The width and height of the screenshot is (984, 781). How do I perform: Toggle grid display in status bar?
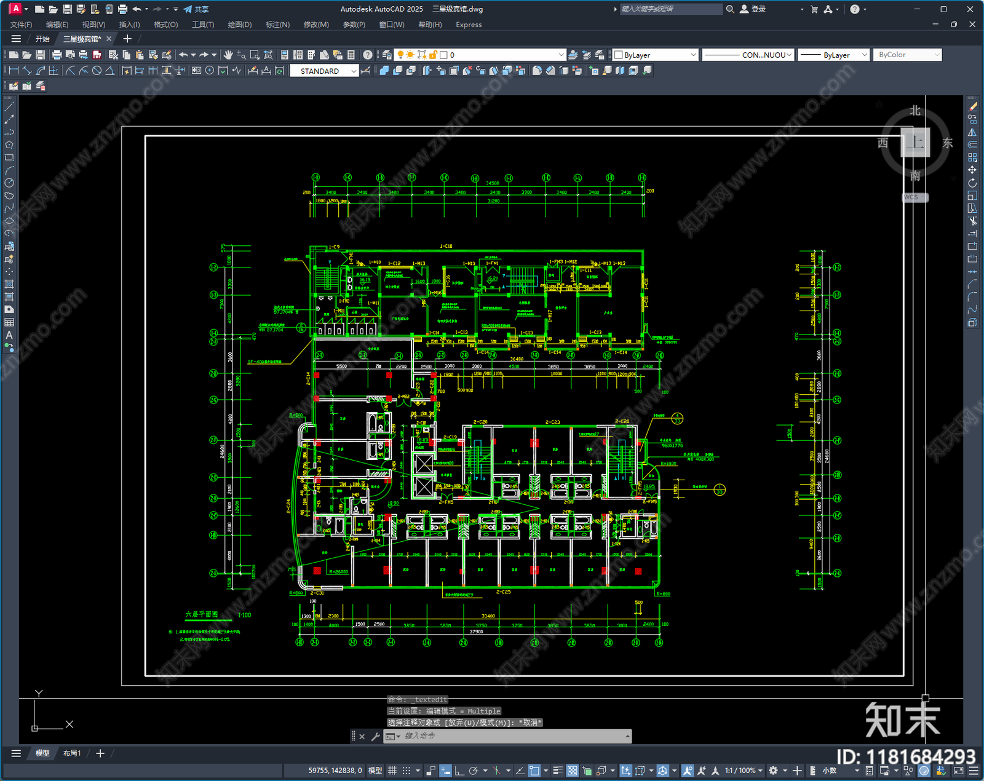(392, 771)
